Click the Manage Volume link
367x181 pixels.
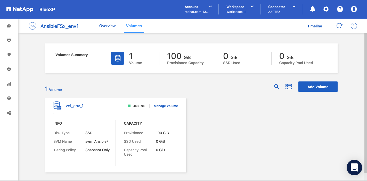[166, 106]
